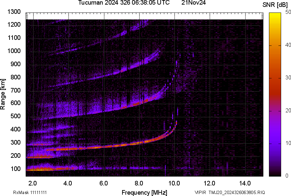This screenshot has width=291, height=196.
Task: Click the colorbar tick value 50
Action: click(288, 12)
